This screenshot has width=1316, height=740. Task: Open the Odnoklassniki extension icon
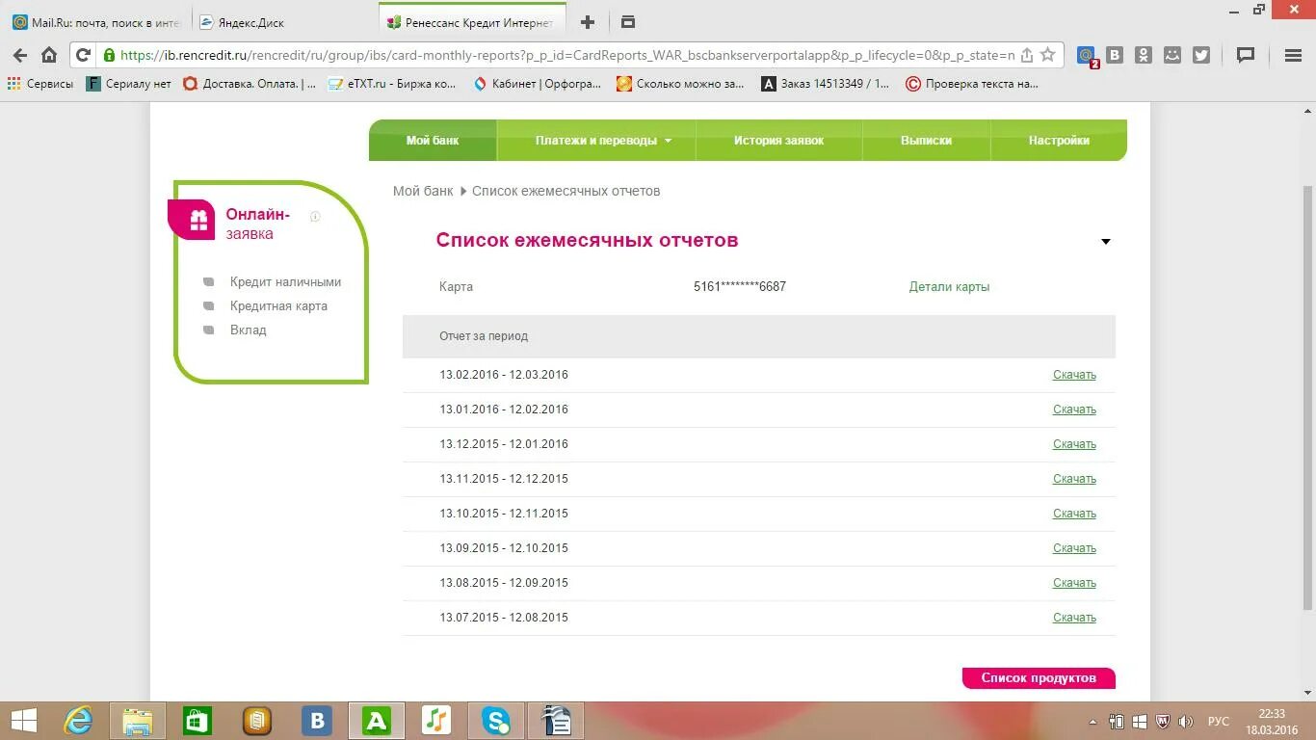[1144, 55]
